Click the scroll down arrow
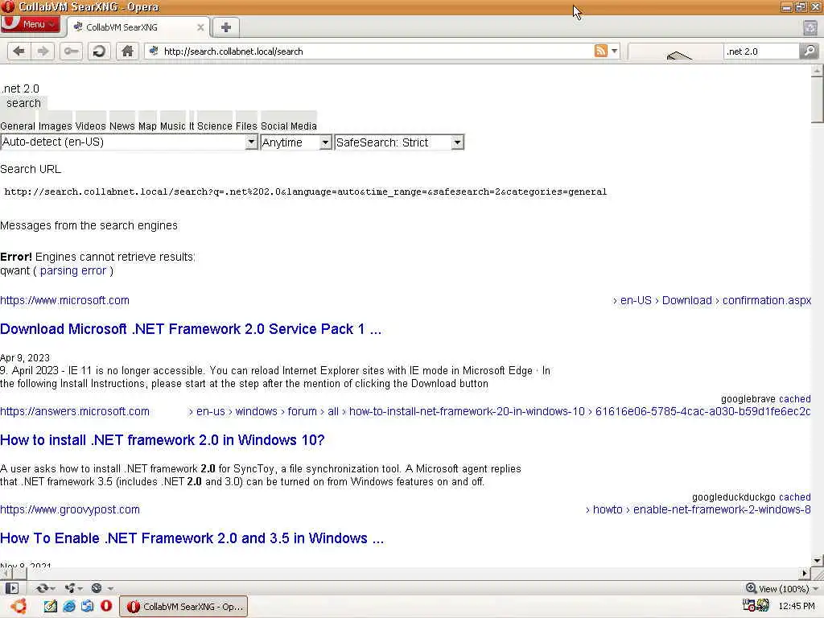This screenshot has width=824, height=618. coord(817,561)
